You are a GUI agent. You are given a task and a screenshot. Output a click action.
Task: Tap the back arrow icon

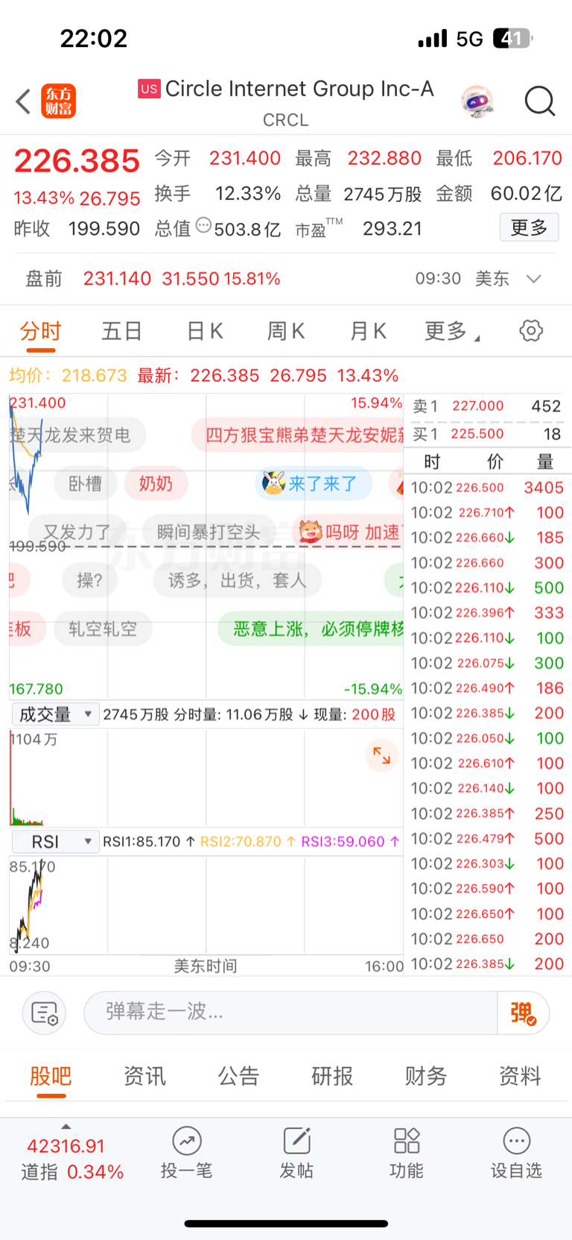tap(23, 101)
